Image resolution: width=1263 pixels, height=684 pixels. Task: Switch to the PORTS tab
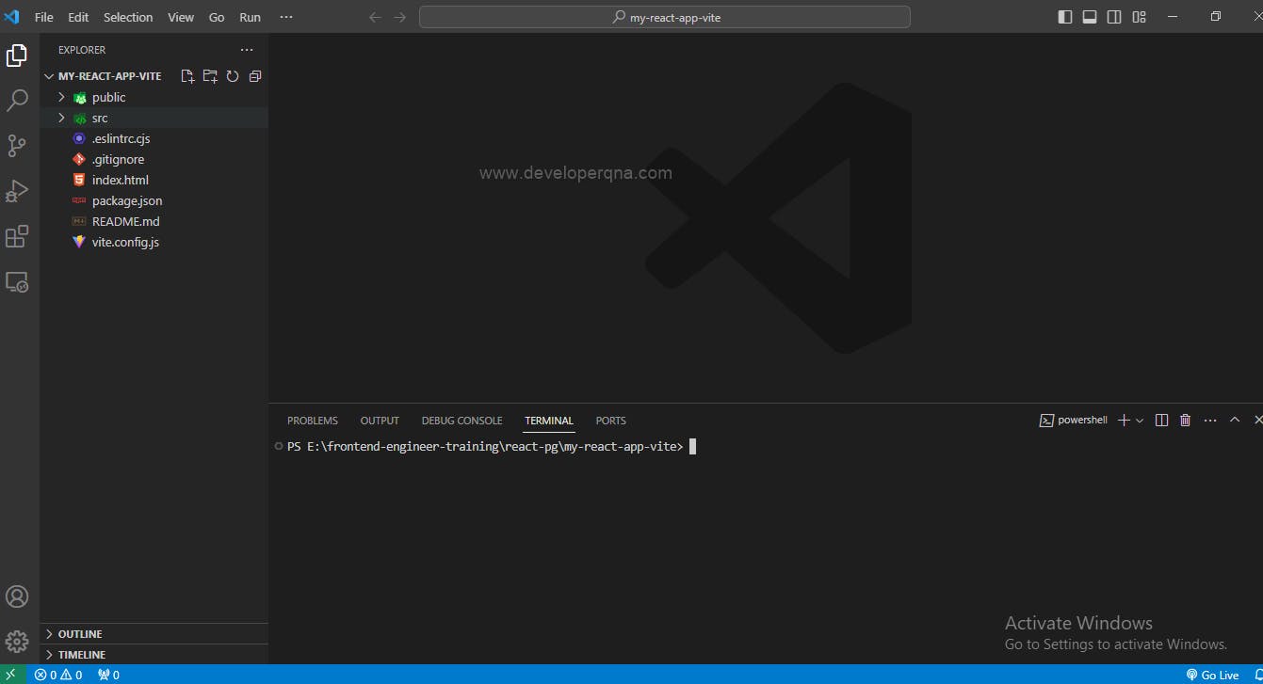[x=610, y=421]
